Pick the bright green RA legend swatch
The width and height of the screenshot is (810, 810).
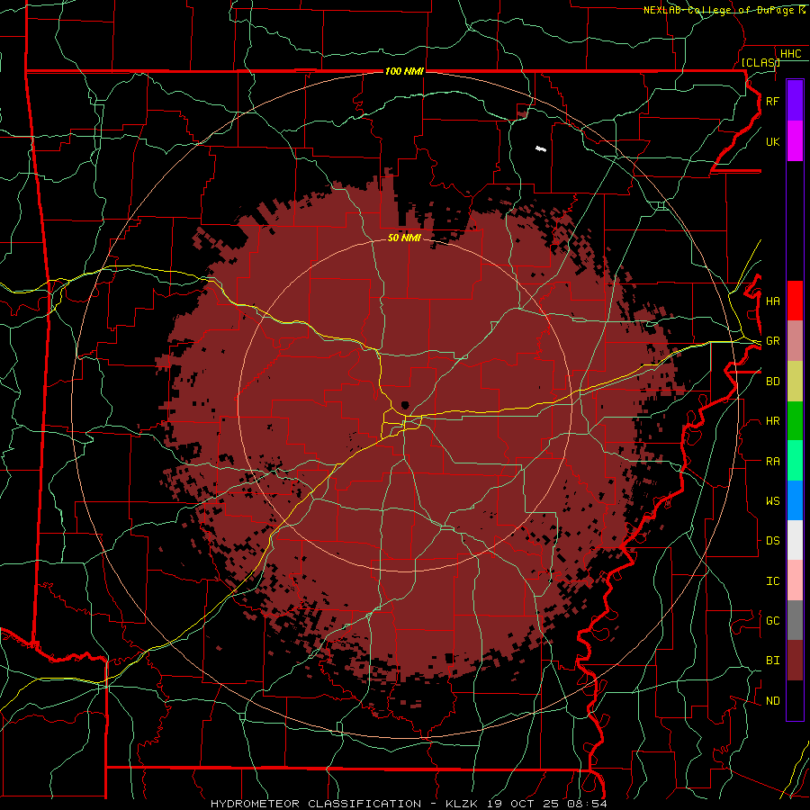[795, 461]
